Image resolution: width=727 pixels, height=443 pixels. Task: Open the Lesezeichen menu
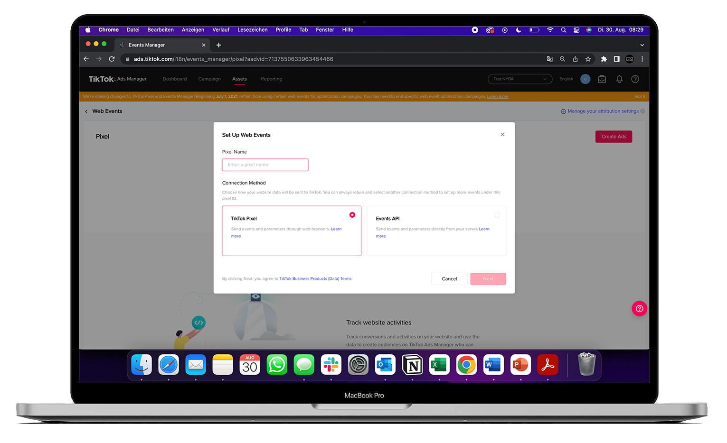tap(252, 30)
